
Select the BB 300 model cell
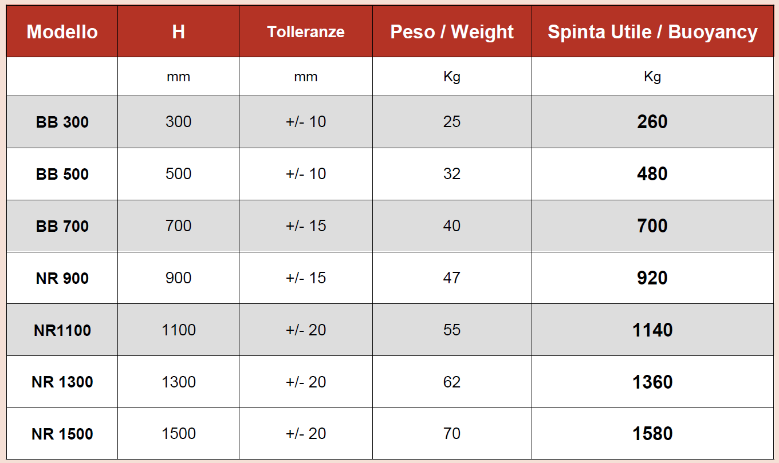(62, 122)
